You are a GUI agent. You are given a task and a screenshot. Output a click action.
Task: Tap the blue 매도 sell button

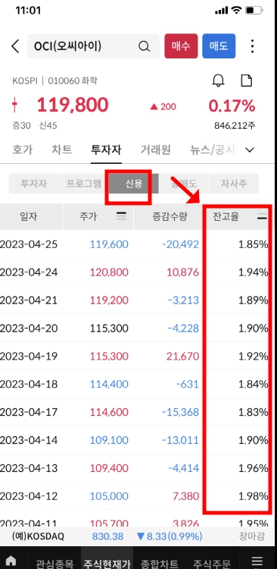(x=219, y=46)
